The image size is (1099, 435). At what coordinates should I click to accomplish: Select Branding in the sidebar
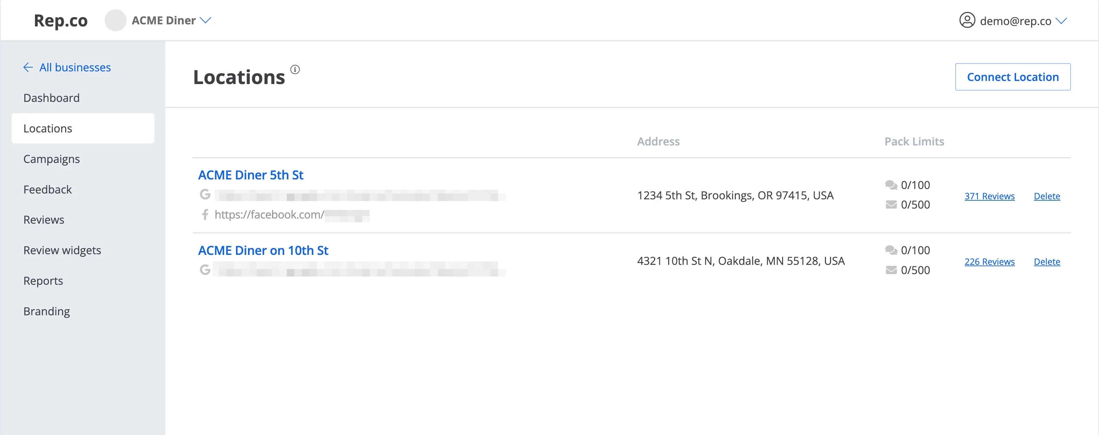click(47, 311)
